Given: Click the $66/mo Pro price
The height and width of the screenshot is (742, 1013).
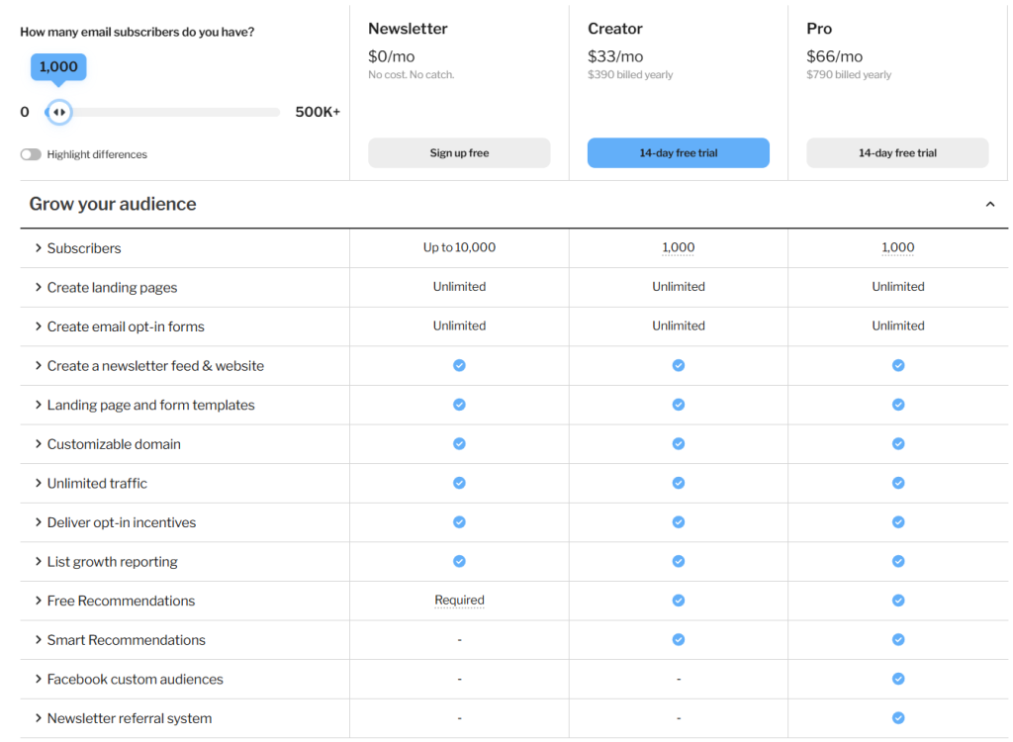Looking at the screenshot, I should point(834,56).
